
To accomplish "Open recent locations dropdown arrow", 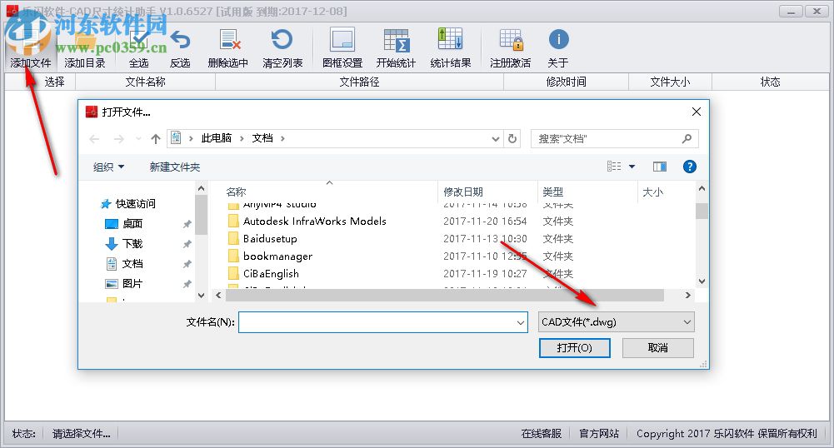I will tap(138, 139).
